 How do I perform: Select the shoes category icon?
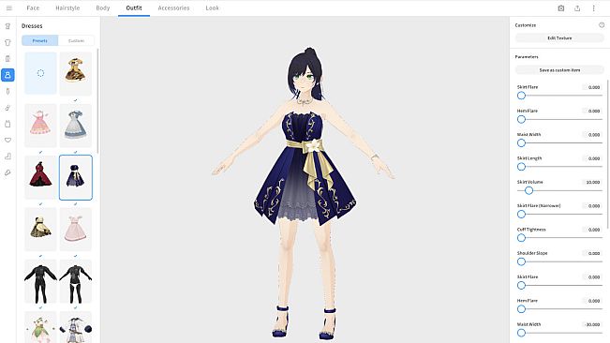[x=7, y=172]
